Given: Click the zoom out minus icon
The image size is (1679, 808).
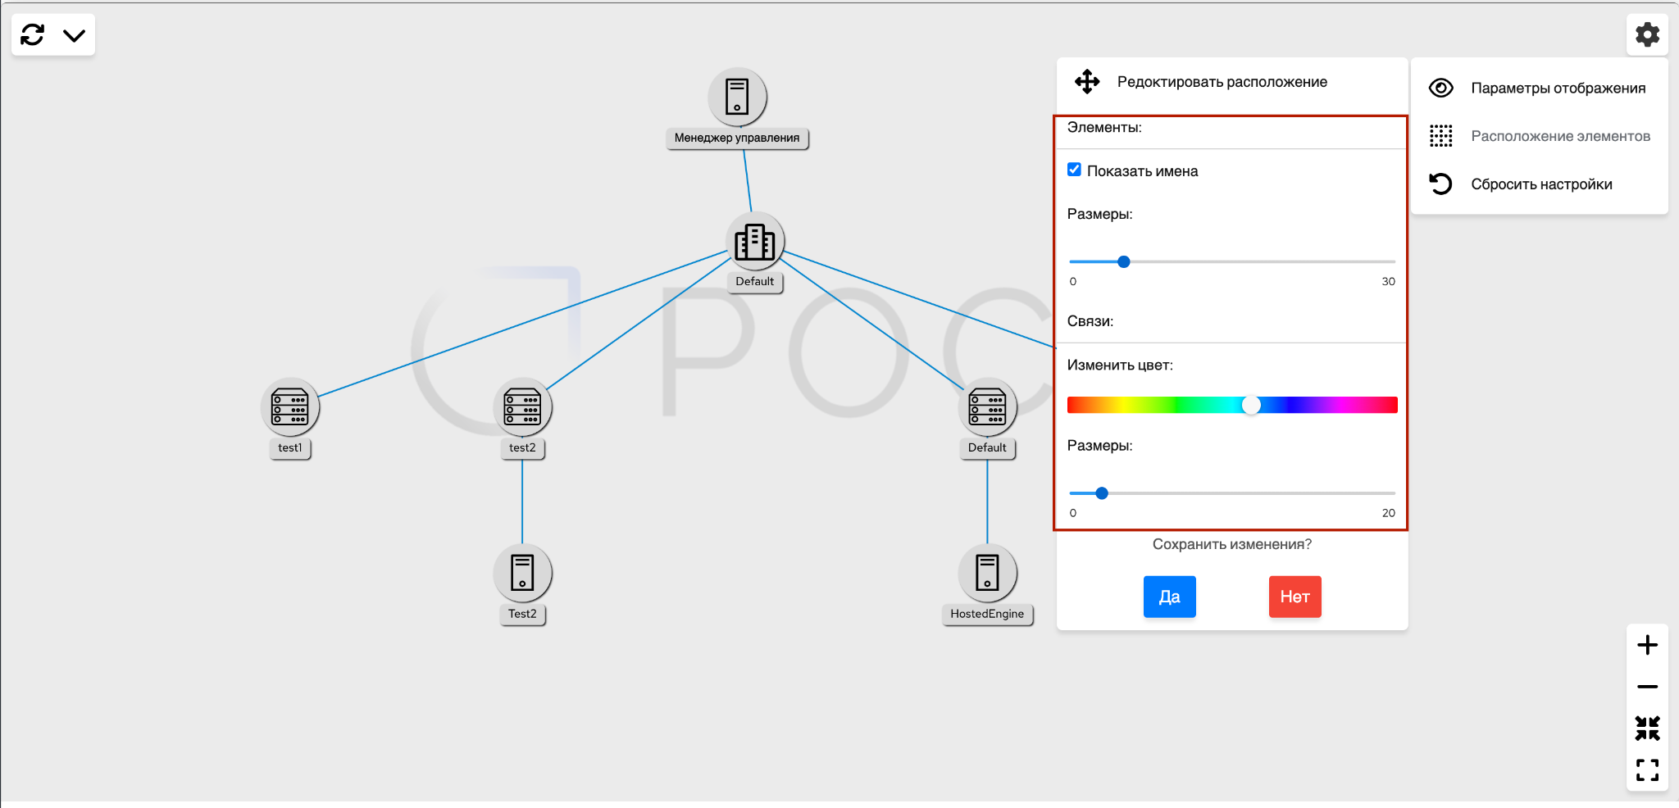Looking at the screenshot, I should pos(1647,687).
